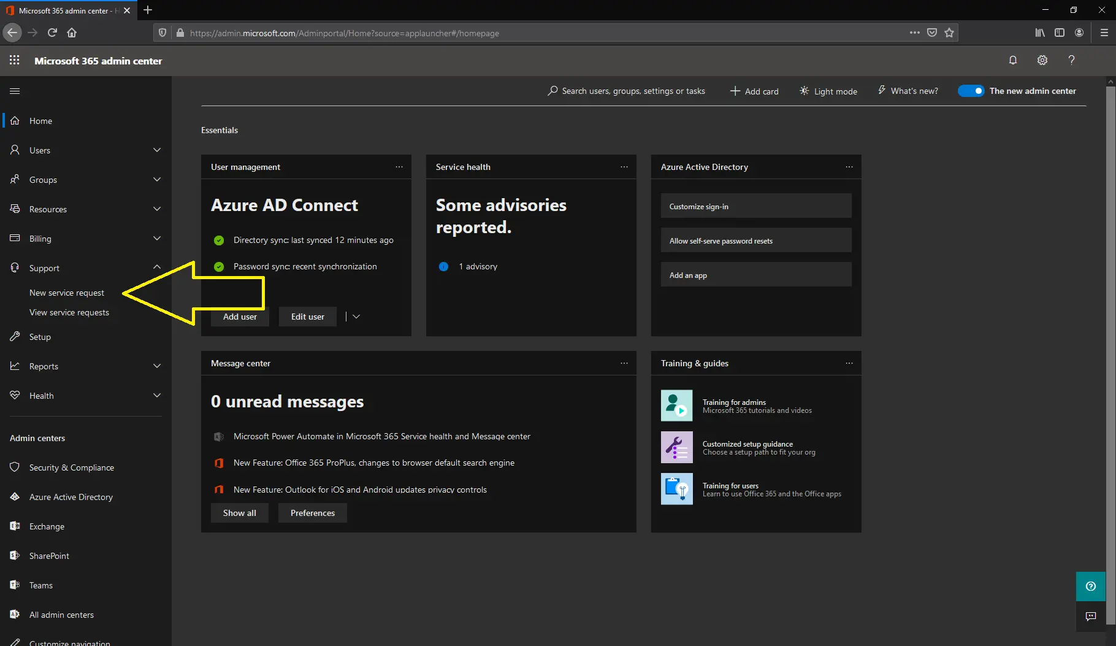Open dropdown arrow next to Edit user

coord(356,317)
